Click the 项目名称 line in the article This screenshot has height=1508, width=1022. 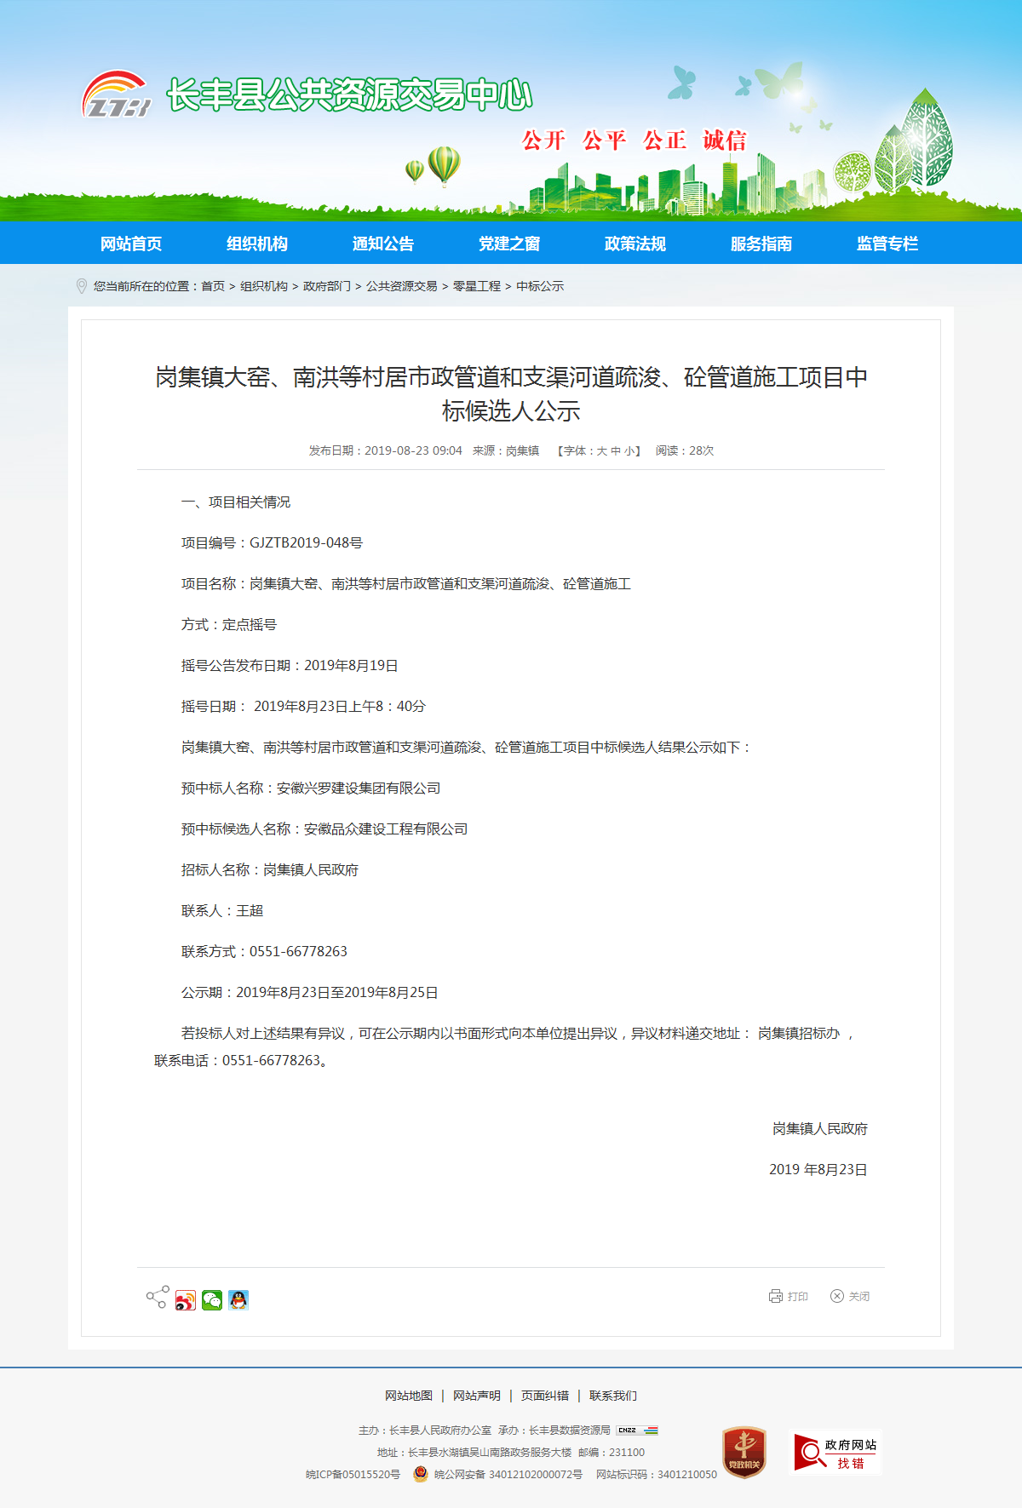tap(406, 584)
